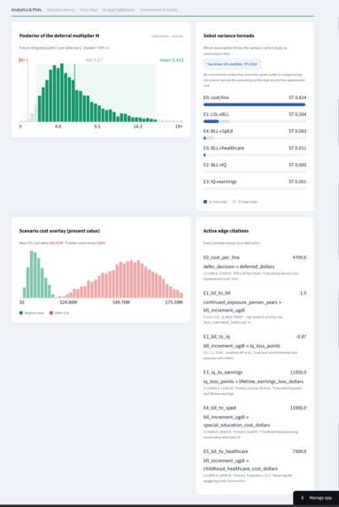The height and width of the screenshot is (507, 339).
Task: Click the '$49.76M' axis label
Action: tap(121, 303)
